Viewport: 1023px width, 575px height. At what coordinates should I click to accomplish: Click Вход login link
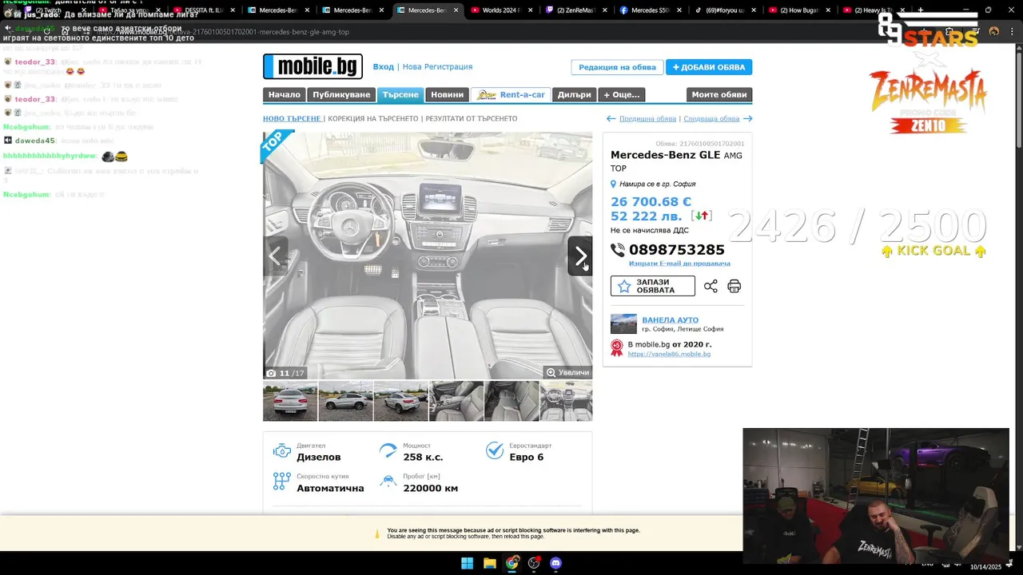point(384,67)
